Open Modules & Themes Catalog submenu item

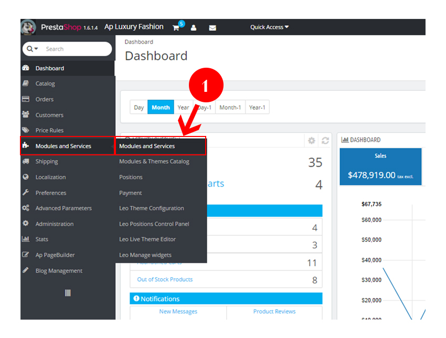(x=154, y=162)
